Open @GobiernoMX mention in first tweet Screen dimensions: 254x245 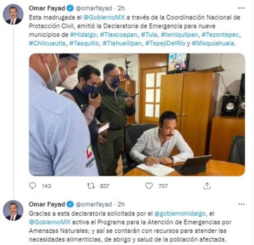[x=104, y=18]
